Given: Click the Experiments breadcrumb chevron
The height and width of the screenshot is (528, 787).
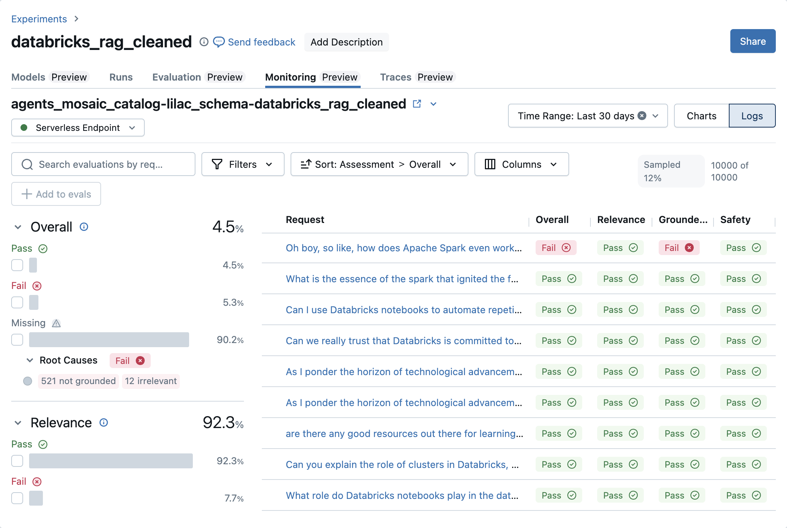Looking at the screenshot, I should [x=76, y=19].
